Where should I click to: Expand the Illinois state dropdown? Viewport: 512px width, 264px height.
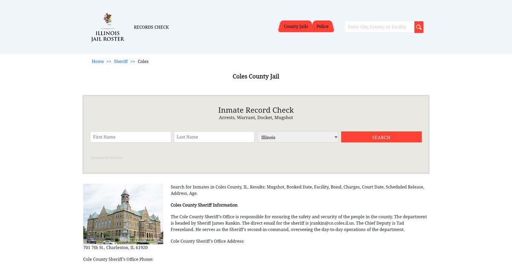[x=298, y=137]
